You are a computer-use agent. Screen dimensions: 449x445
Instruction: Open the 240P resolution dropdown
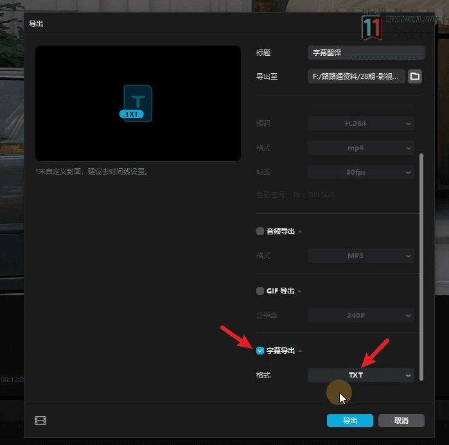(360, 315)
